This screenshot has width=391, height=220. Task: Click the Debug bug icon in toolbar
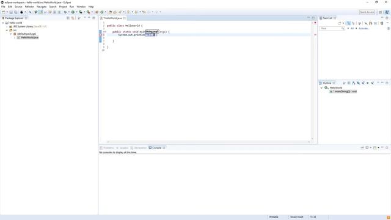(x=65, y=12)
